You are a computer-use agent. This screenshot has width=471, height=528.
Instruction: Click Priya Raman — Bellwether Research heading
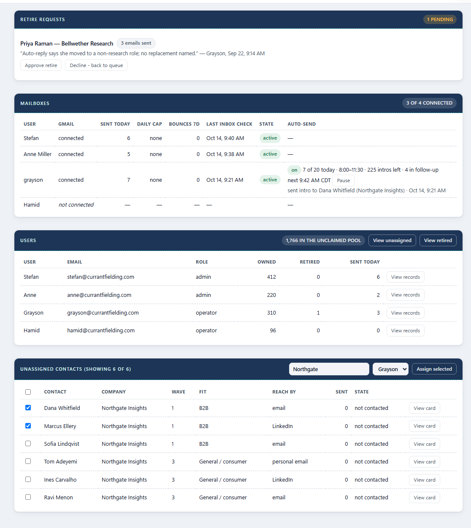[67, 43]
